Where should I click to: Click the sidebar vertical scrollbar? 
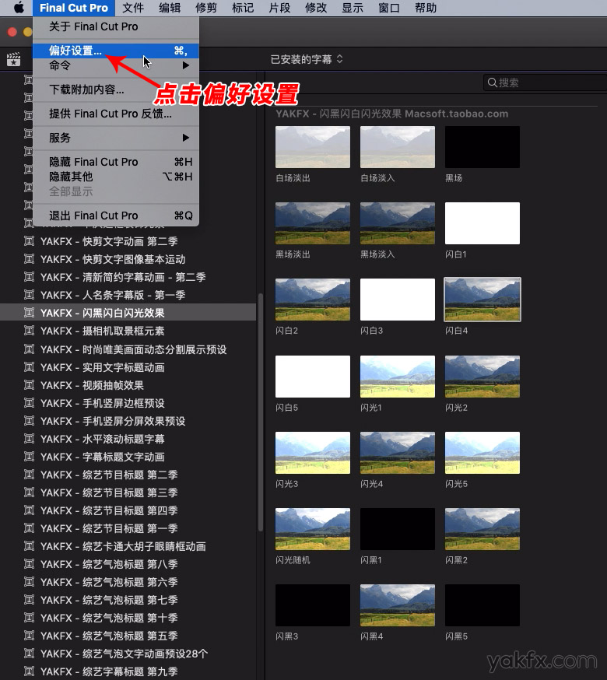point(261,412)
